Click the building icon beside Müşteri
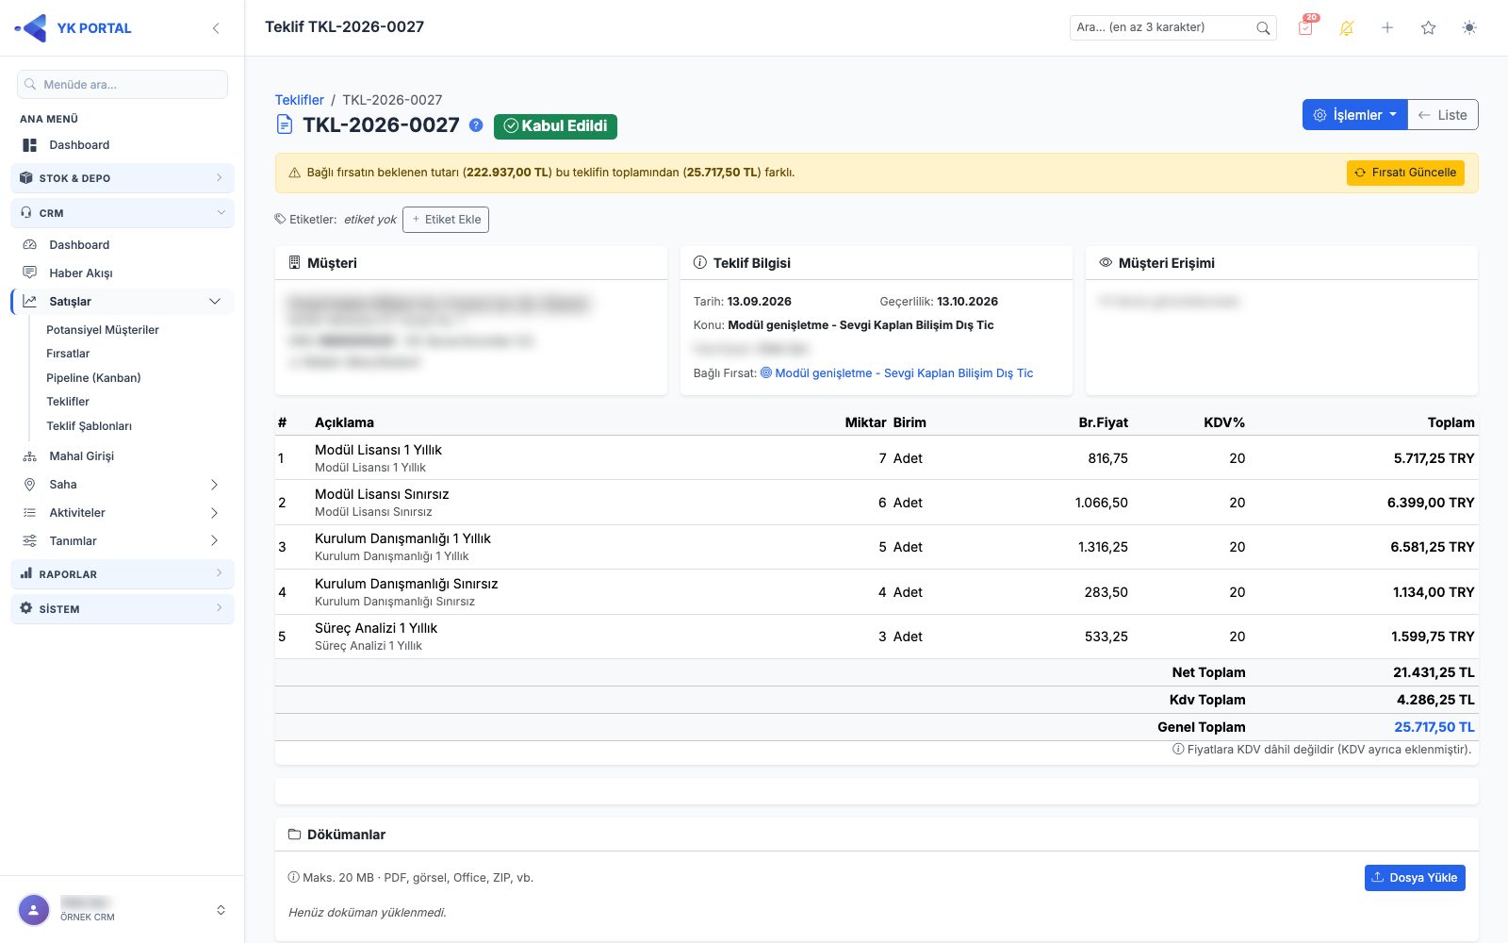1508x943 pixels. click(x=294, y=263)
